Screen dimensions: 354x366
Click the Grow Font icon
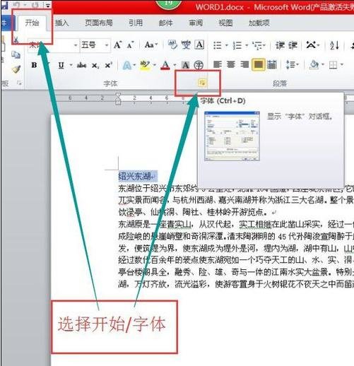(x=117, y=45)
